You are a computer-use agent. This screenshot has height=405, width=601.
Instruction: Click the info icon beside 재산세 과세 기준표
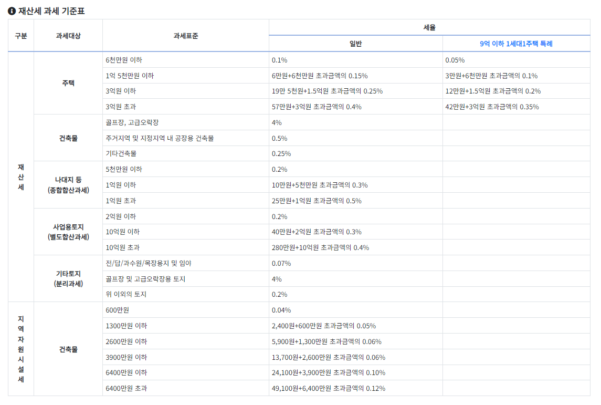tap(12, 9)
